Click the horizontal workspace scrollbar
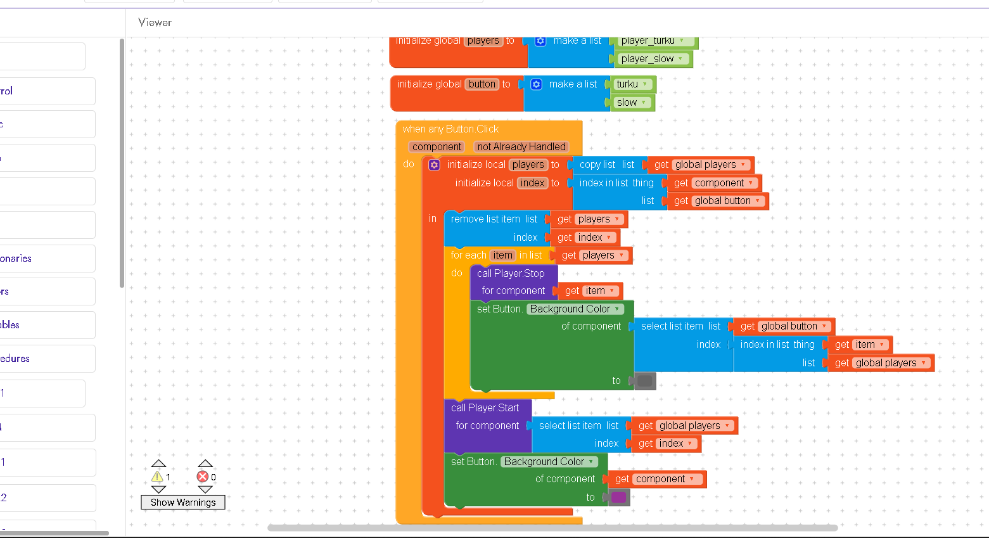The image size is (989, 538). (552, 528)
